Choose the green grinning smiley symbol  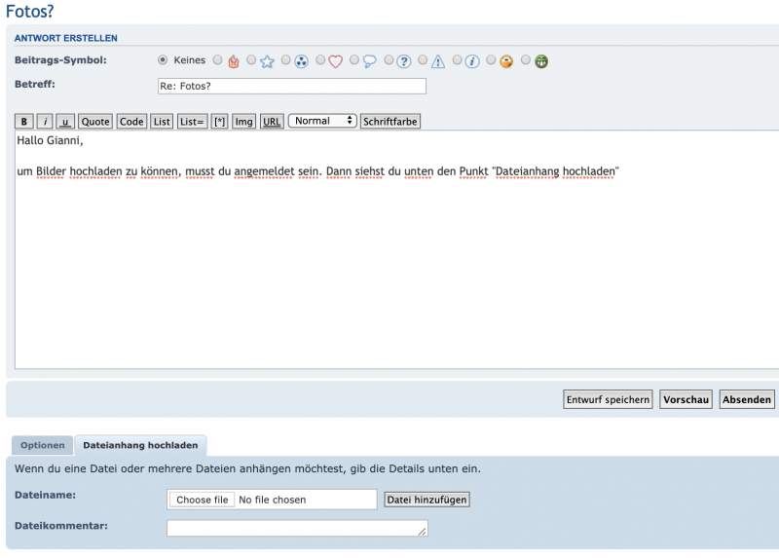pos(526,60)
